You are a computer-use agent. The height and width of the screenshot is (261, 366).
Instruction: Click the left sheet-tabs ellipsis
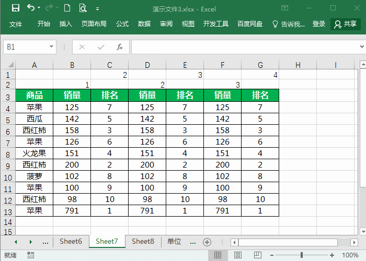(x=45, y=242)
